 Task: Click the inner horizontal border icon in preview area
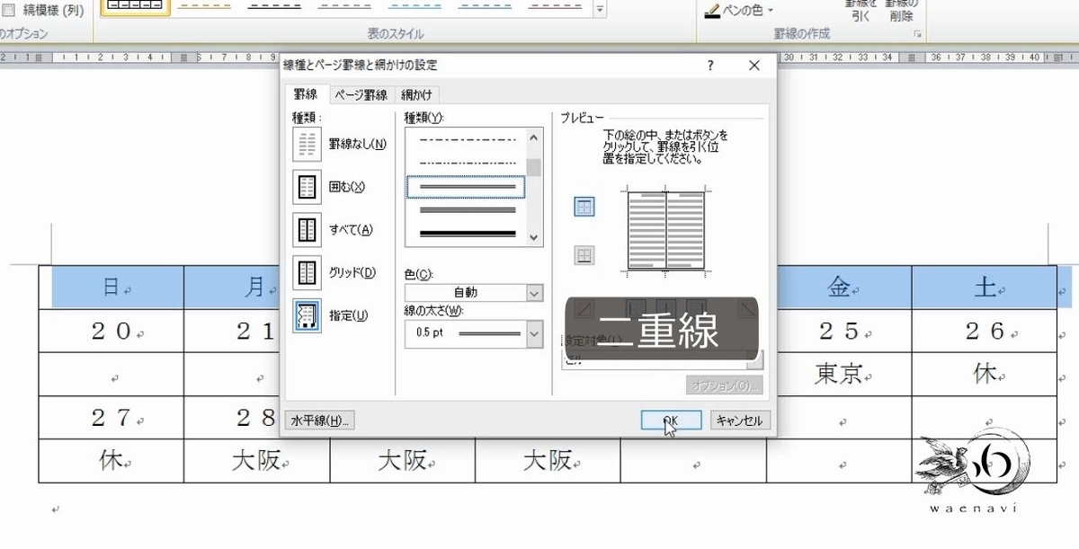[584, 255]
